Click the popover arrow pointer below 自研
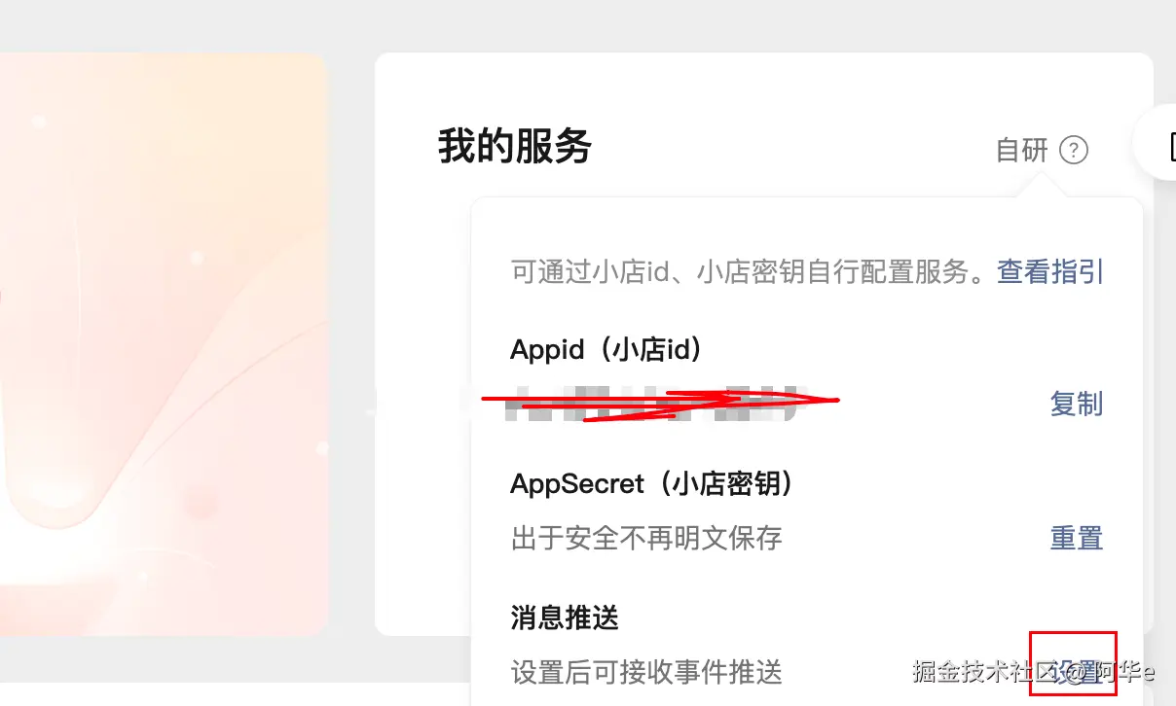 coord(1041,188)
